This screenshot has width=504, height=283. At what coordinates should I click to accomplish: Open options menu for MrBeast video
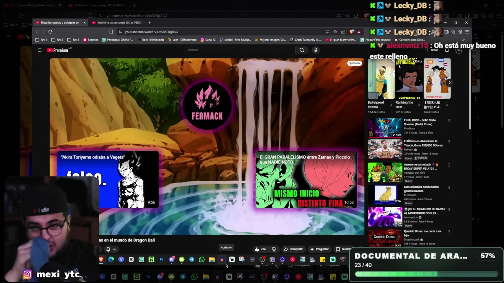tap(449, 142)
